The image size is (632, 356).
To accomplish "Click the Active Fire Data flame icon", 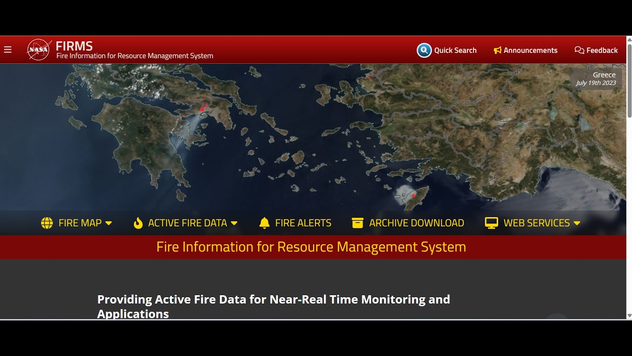I will pyautogui.click(x=138, y=223).
